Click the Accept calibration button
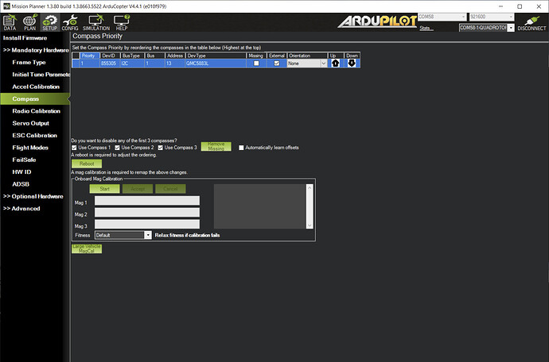The height and width of the screenshot is (362, 549). (138, 189)
